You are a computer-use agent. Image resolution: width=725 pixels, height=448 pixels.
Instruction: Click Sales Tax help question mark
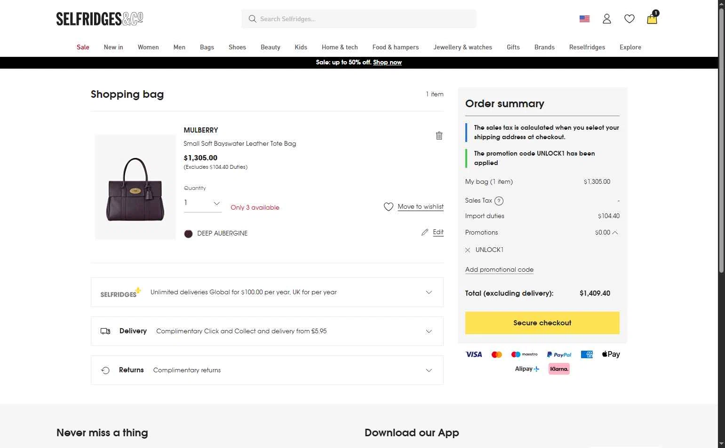pos(499,201)
